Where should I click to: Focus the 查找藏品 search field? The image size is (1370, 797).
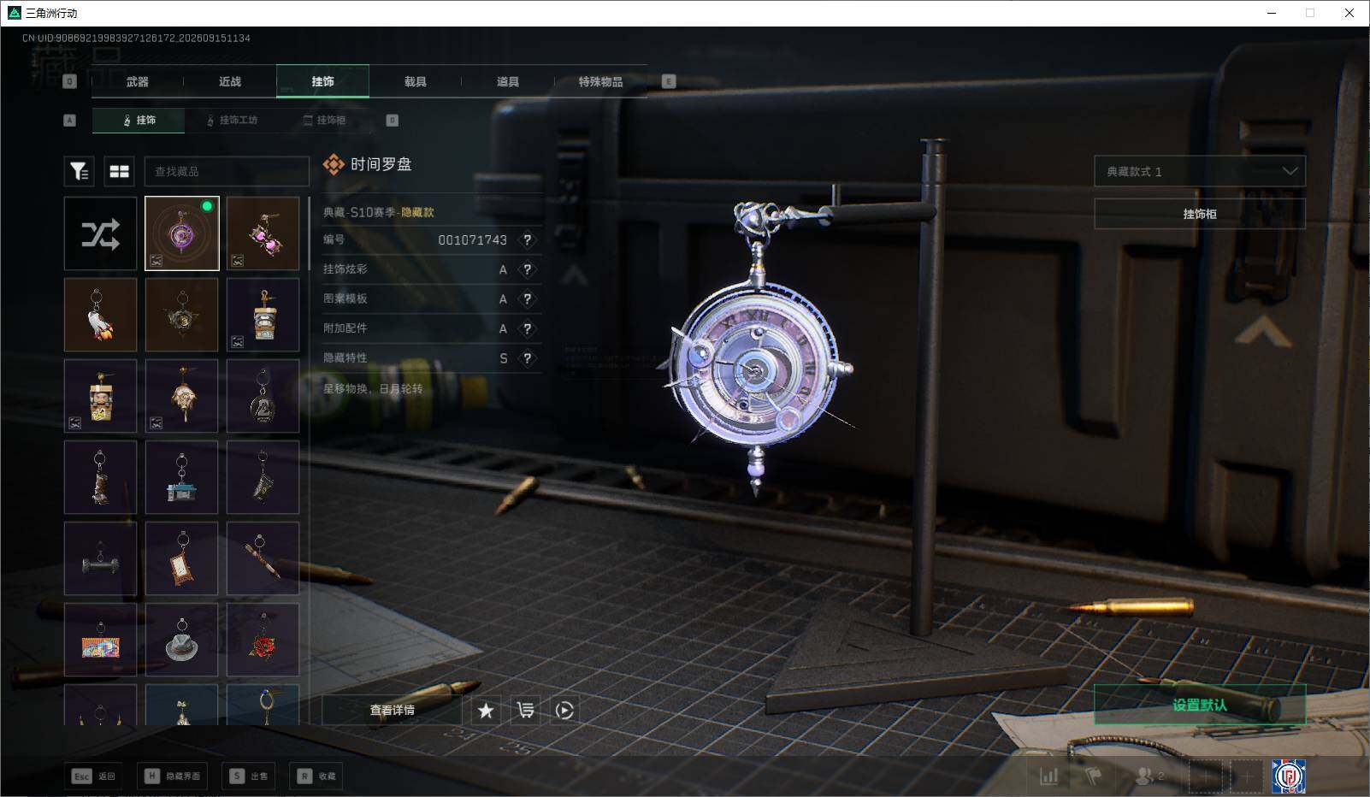click(227, 172)
